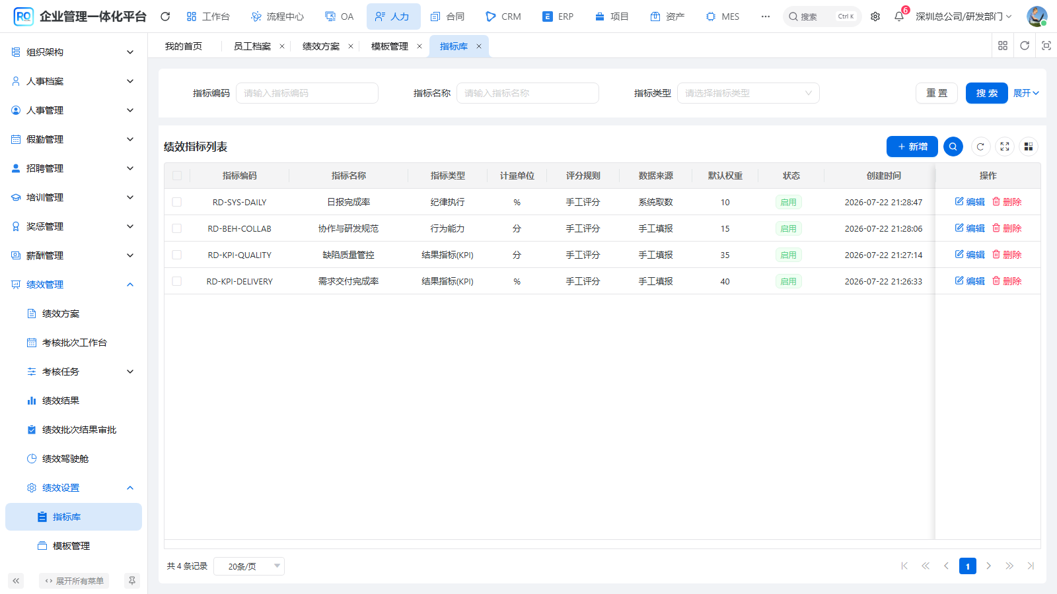Click the more modules ellipsis icon
The width and height of the screenshot is (1057, 594).
click(x=766, y=16)
